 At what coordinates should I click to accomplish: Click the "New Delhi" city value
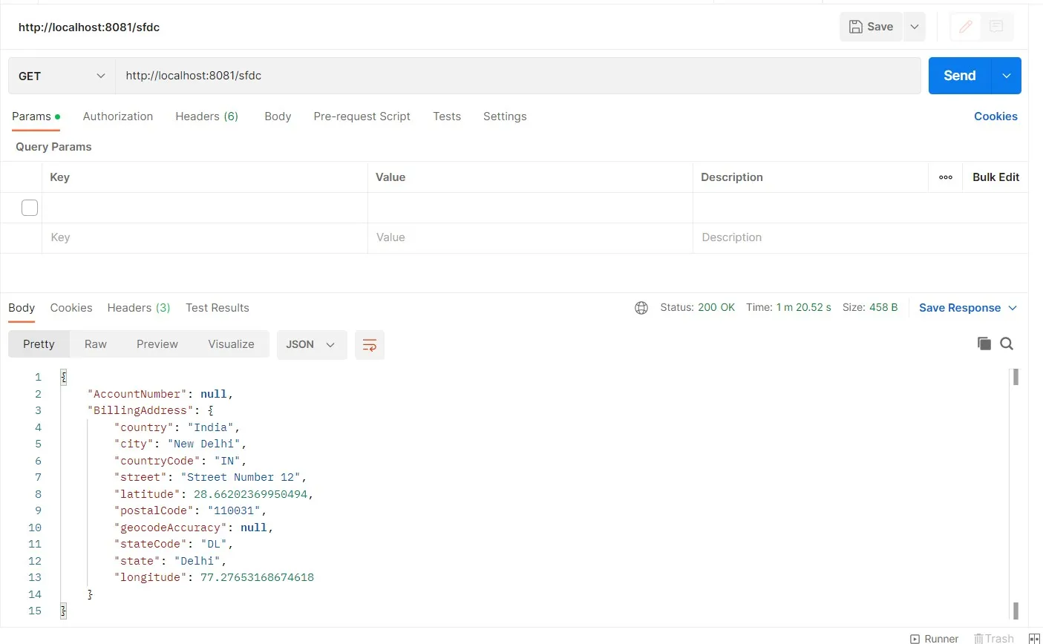(x=204, y=444)
